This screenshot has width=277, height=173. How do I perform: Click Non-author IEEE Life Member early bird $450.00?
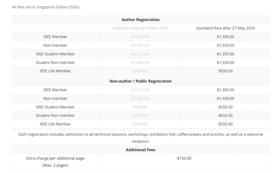[x=140, y=124]
